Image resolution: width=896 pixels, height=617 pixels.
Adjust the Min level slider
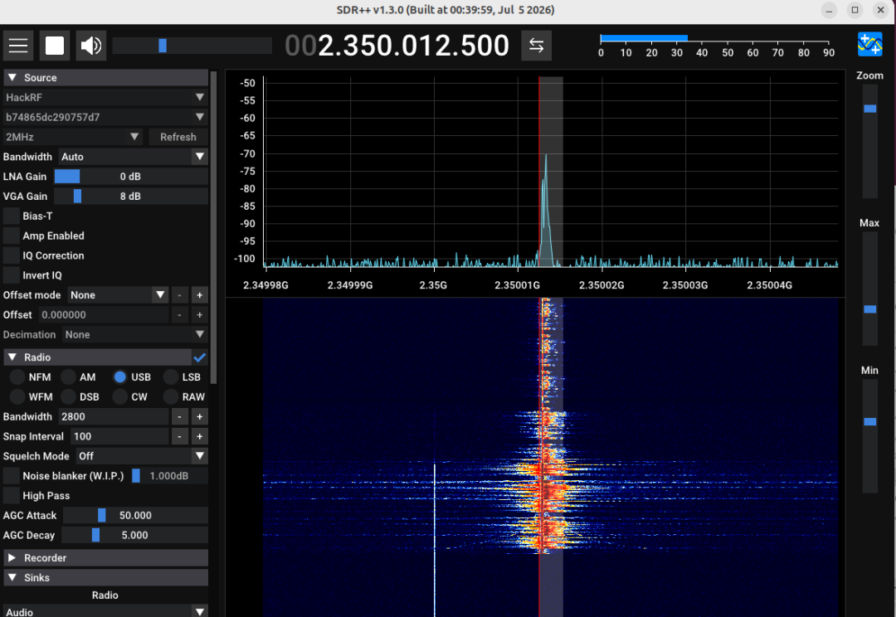coord(869,436)
